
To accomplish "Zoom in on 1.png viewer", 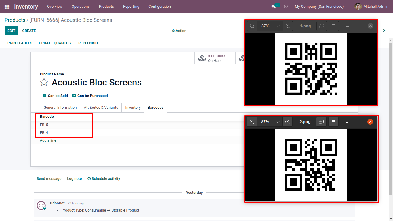I will point(288,26).
